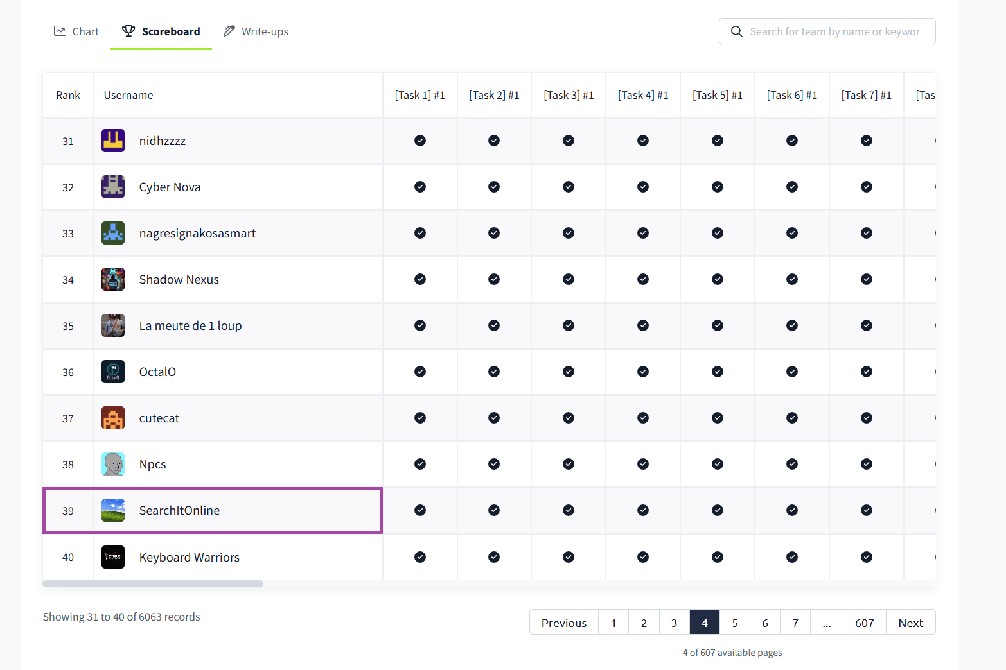Click the magnifier icon in search box
The height and width of the screenshot is (670, 1006).
pos(737,31)
